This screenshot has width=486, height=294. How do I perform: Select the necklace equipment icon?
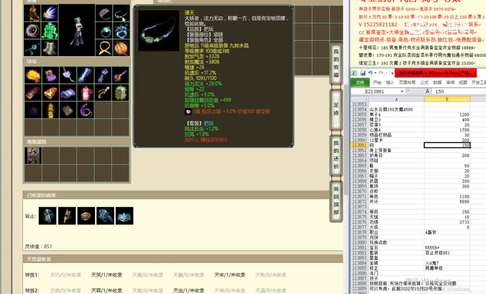[121, 13]
